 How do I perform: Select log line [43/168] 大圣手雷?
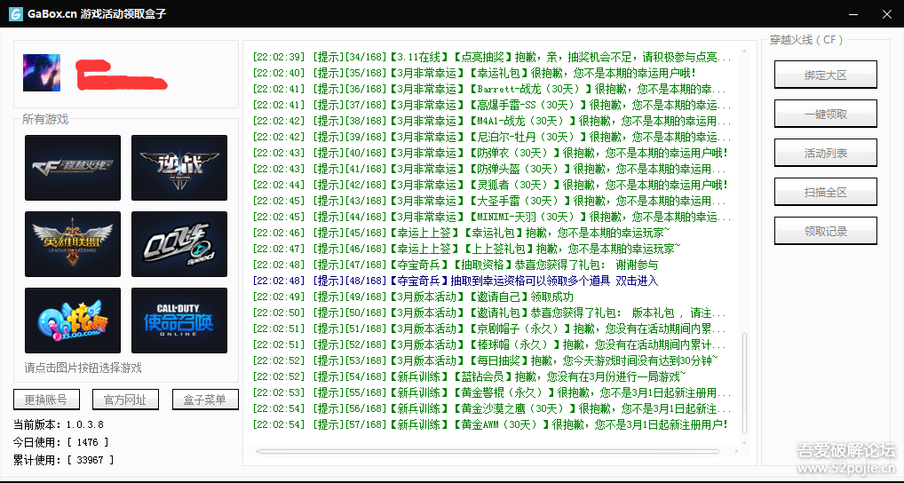click(489, 202)
